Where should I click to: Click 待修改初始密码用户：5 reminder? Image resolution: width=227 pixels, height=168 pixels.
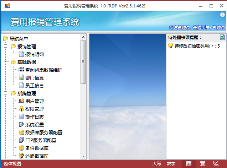pyautogui.click(x=197, y=46)
